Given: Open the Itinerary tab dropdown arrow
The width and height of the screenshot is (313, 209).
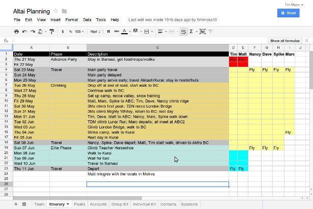Looking at the screenshot, I should [x=68, y=204].
